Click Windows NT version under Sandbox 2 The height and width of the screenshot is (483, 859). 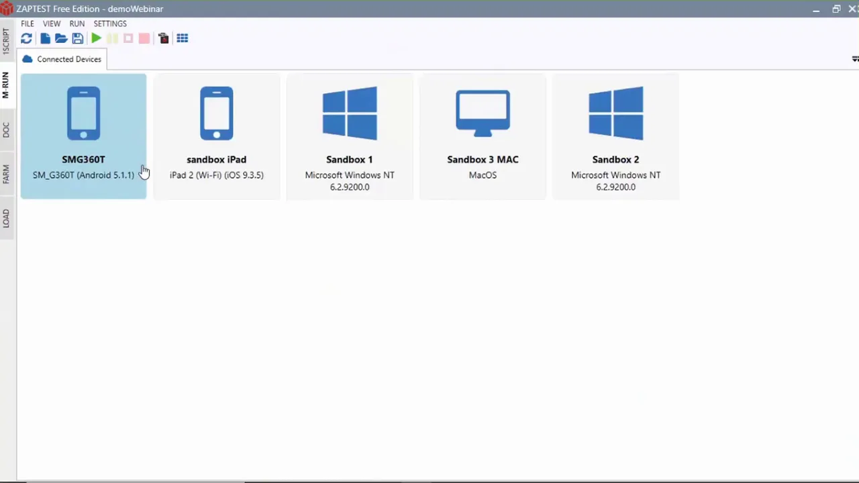615,181
